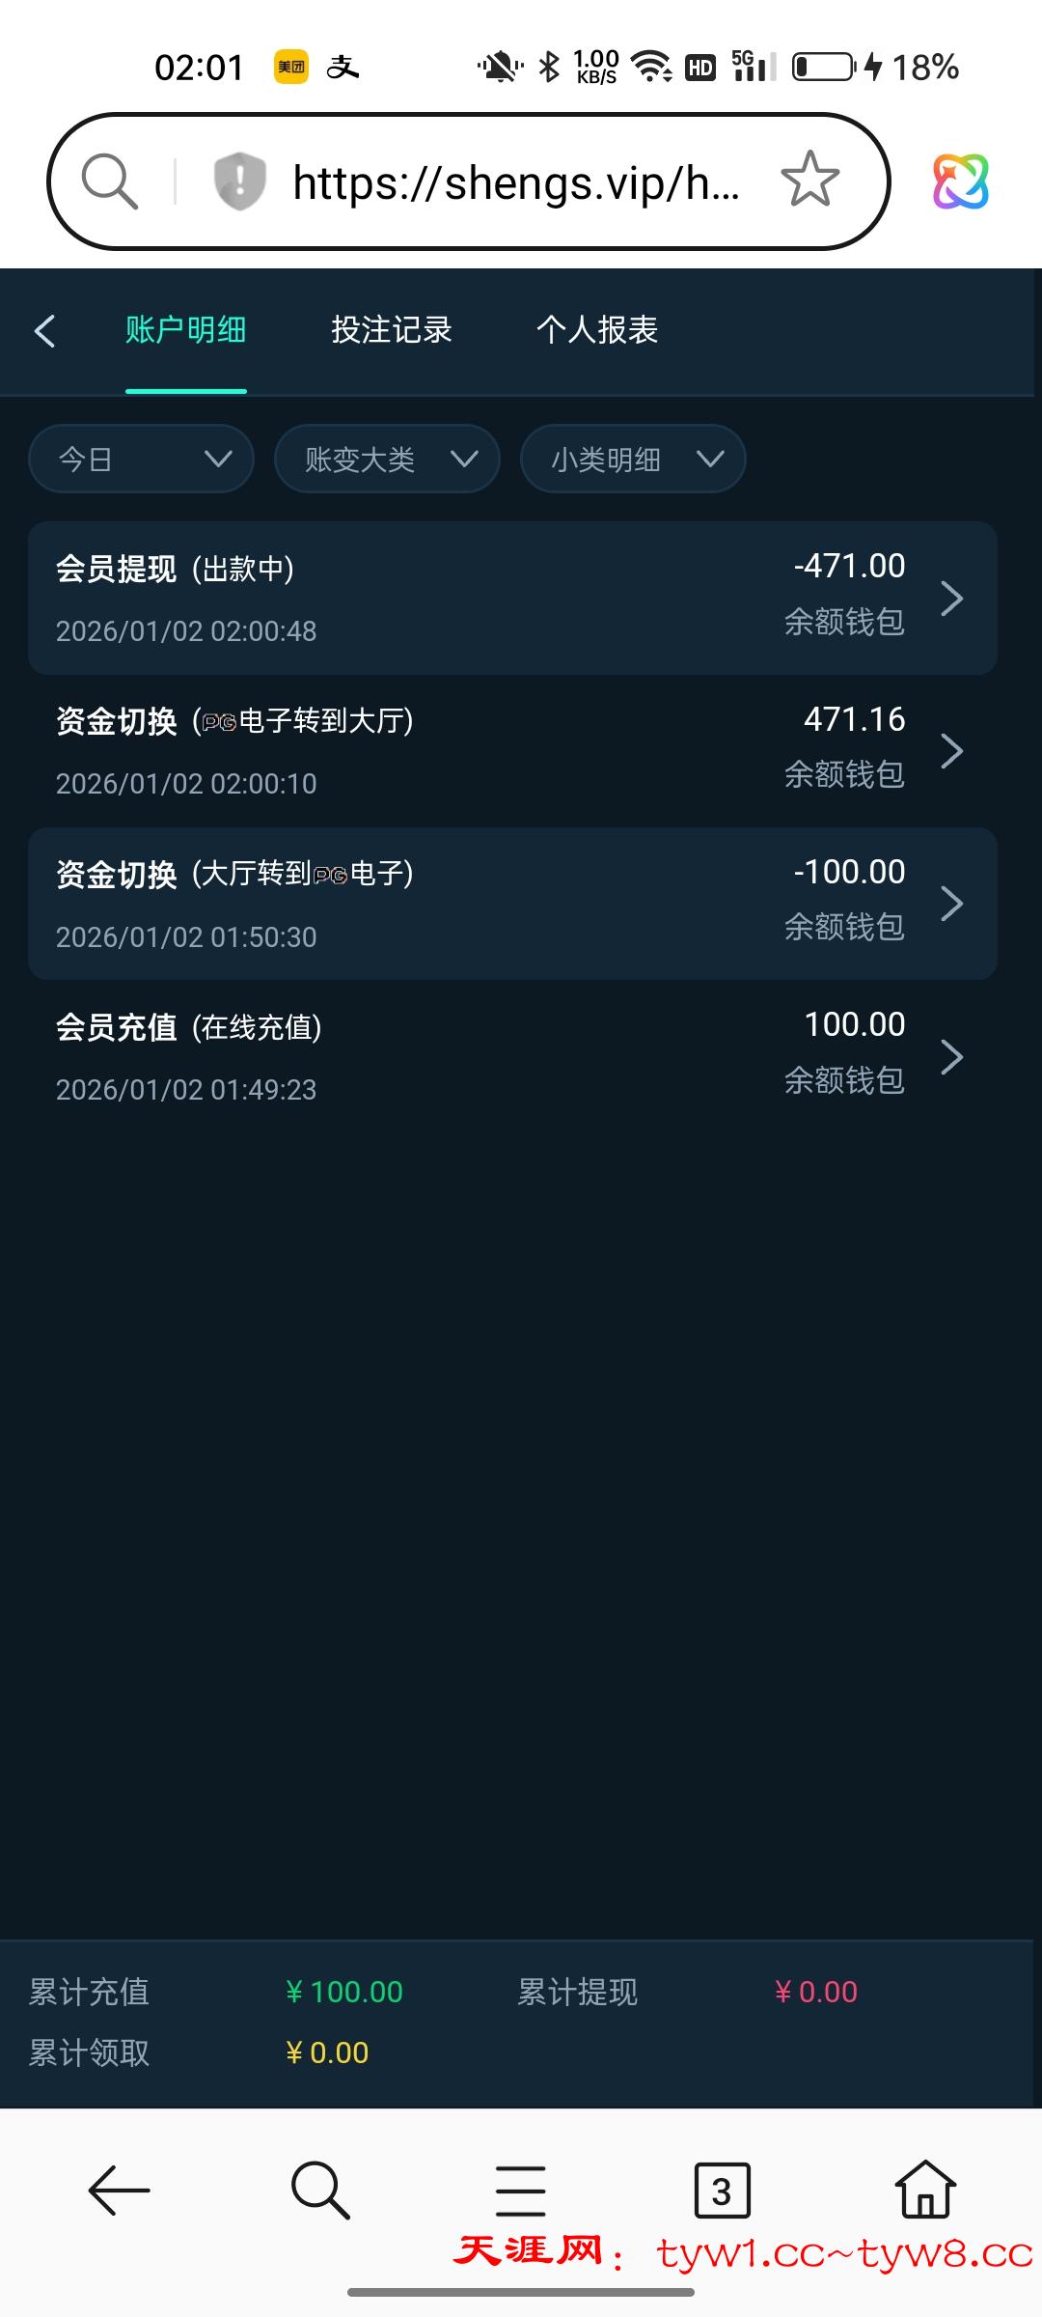
Task: Bookmark page with the star icon
Action: [809, 180]
